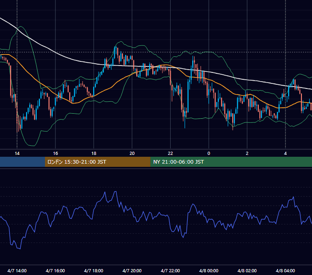The image size is (312, 275).
Task: Click the NY 21:00-06:00 JST session bar
Action: 231,162
